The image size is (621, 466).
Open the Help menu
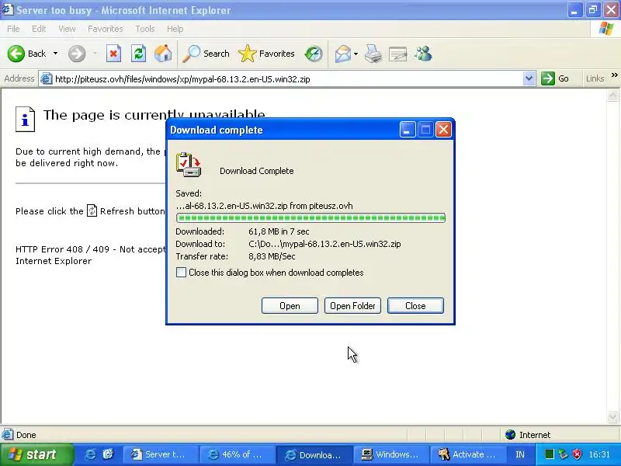(x=175, y=29)
